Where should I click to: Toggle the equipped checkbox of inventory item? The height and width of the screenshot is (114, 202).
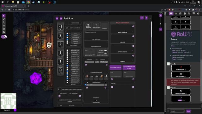85,85
